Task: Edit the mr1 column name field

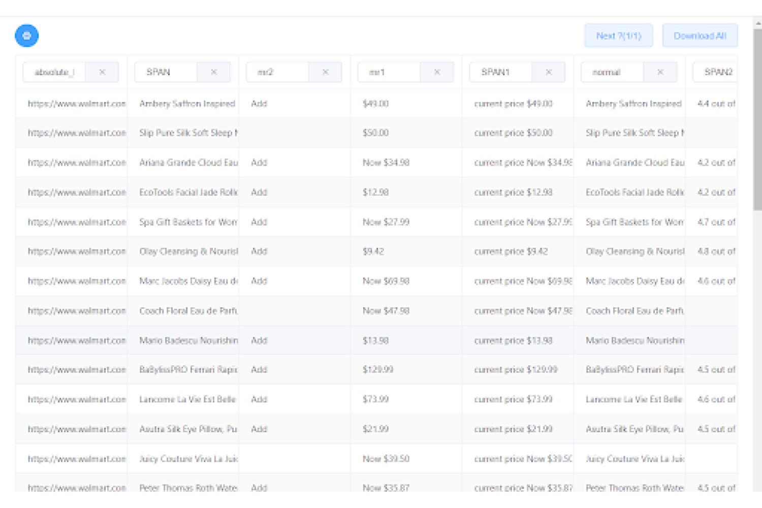Action: click(389, 72)
